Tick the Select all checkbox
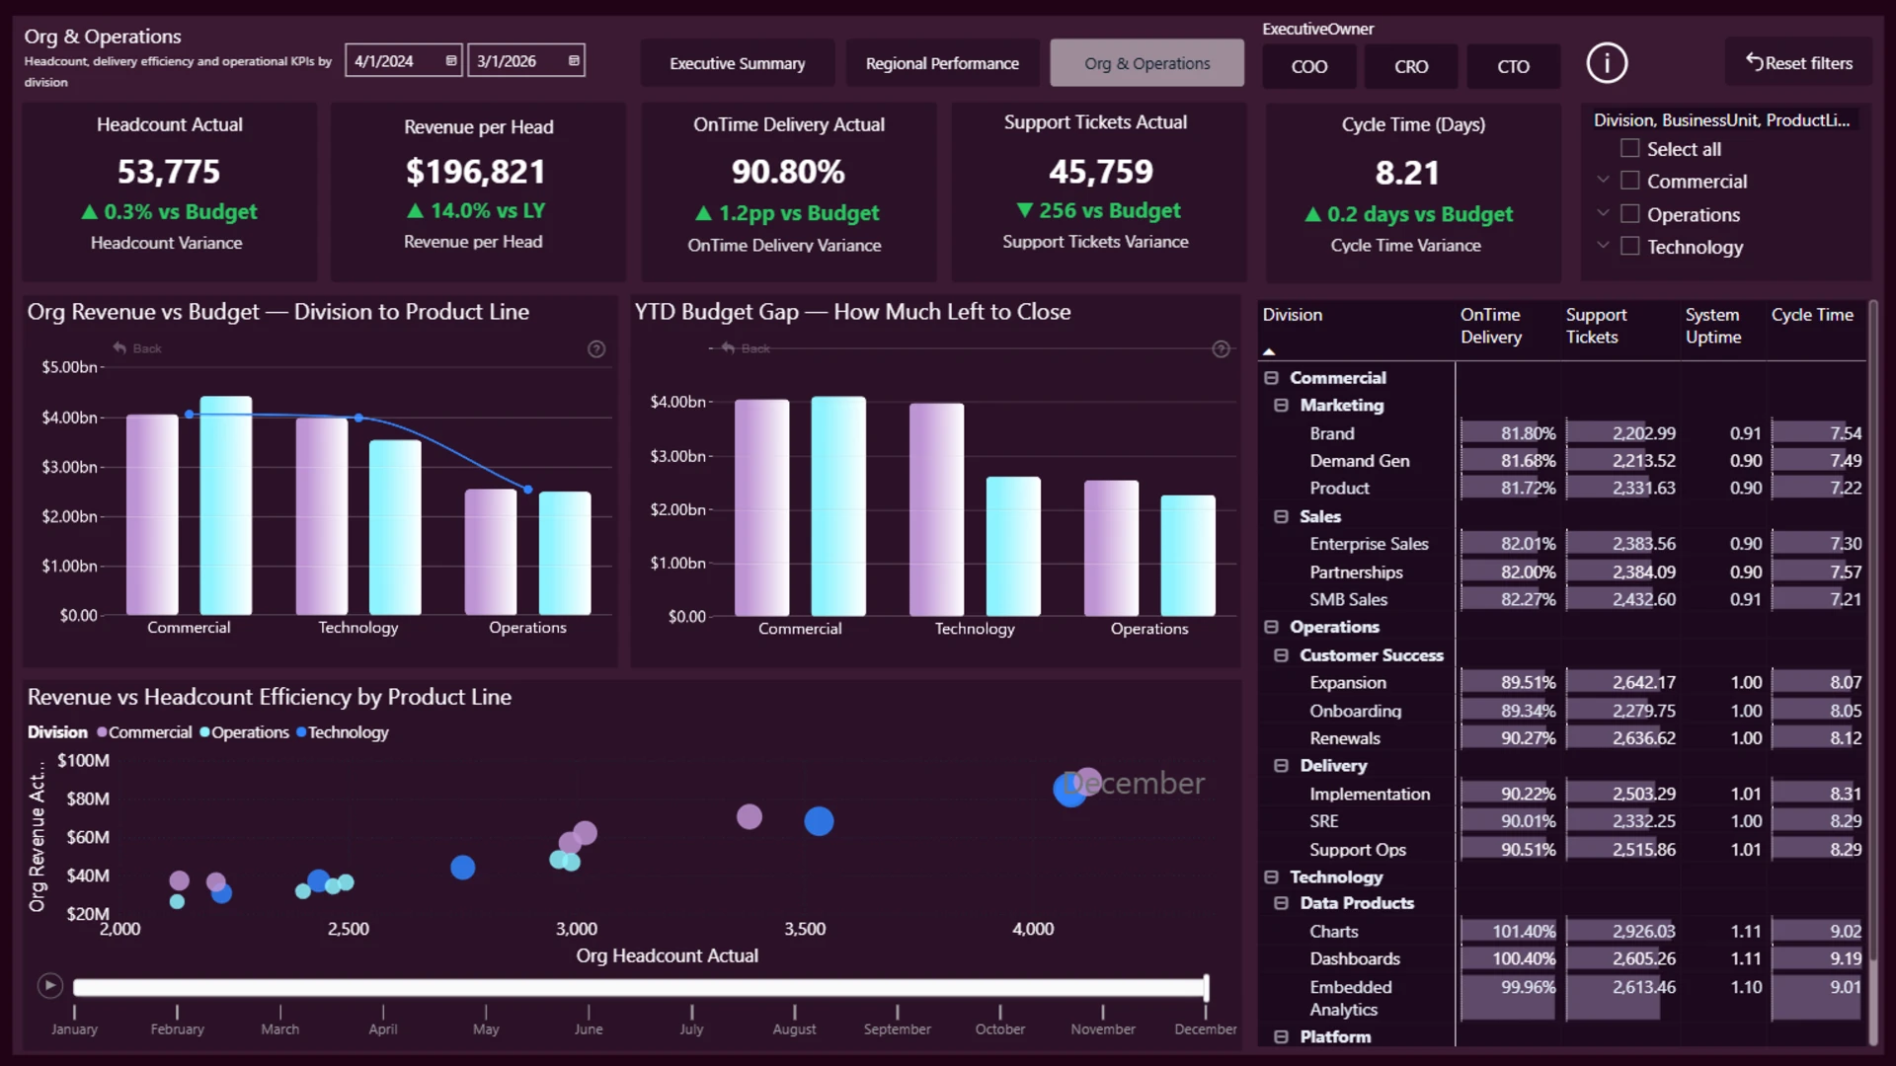1896x1066 pixels. pyautogui.click(x=1630, y=148)
